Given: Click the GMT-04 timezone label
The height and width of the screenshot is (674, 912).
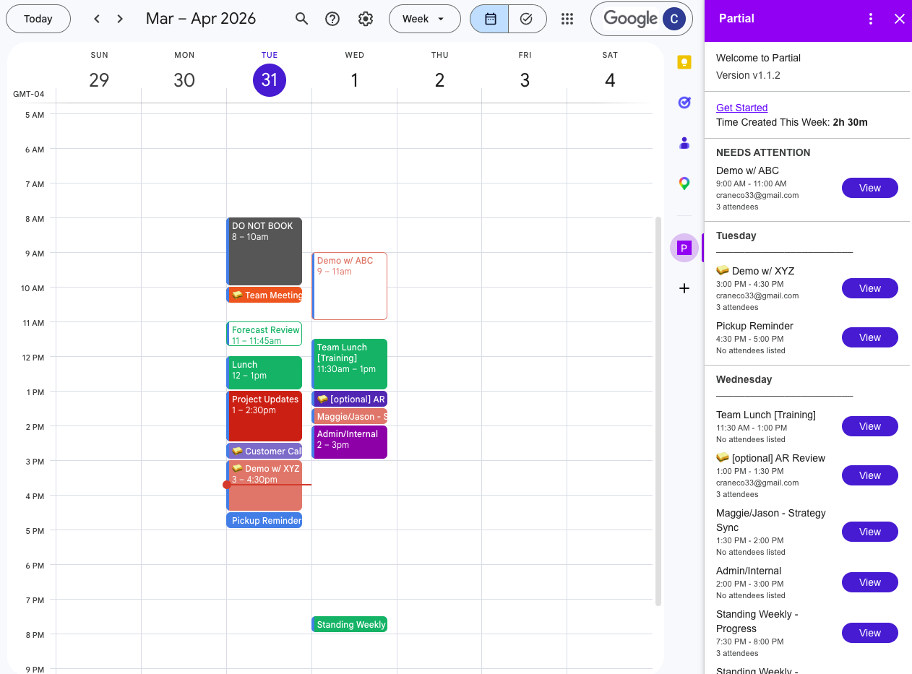Looking at the screenshot, I should click(29, 94).
